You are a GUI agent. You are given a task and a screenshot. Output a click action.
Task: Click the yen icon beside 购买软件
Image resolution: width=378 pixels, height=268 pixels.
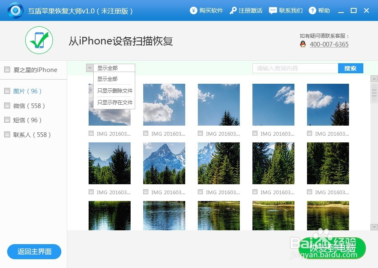[x=193, y=10]
